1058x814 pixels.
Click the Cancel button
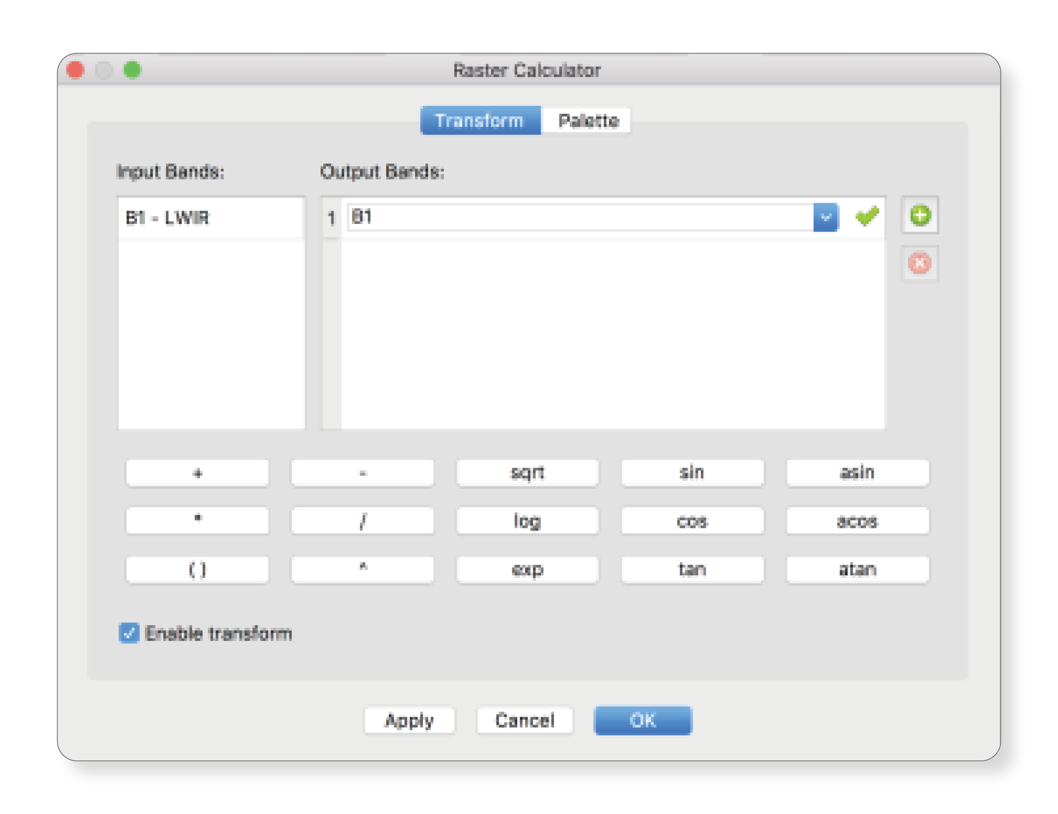click(525, 721)
